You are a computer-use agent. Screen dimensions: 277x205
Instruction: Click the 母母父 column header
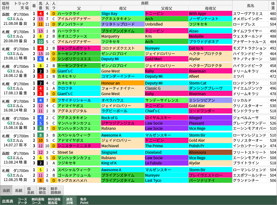click(211, 8)
